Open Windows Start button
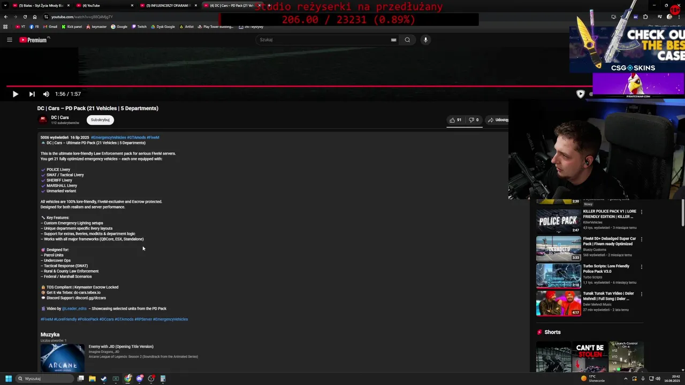Screen dimensions: 685x385 8,379
